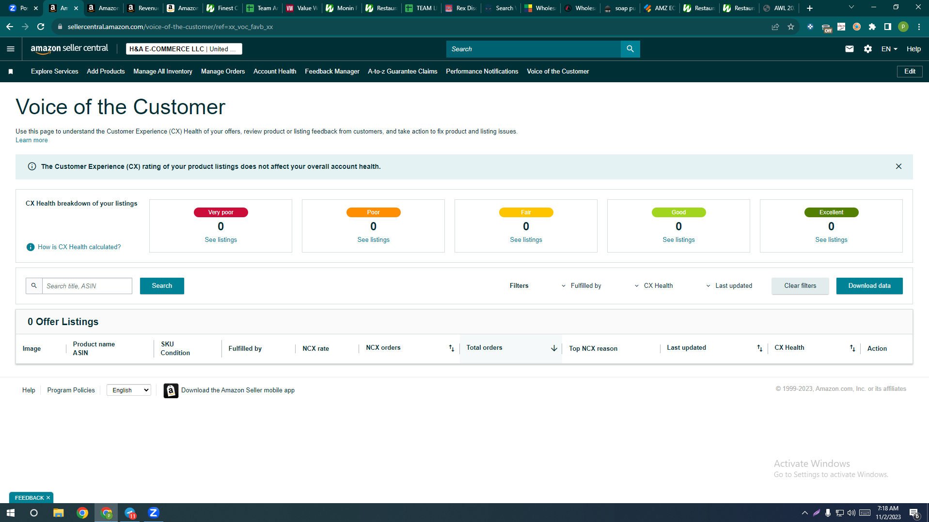Open File Explorer from the taskbar
Screen dimensions: 929x522
pos(59,513)
